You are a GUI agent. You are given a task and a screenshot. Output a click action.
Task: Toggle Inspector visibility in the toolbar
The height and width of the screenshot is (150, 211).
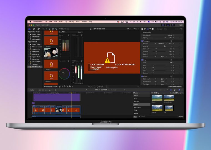click(173, 25)
